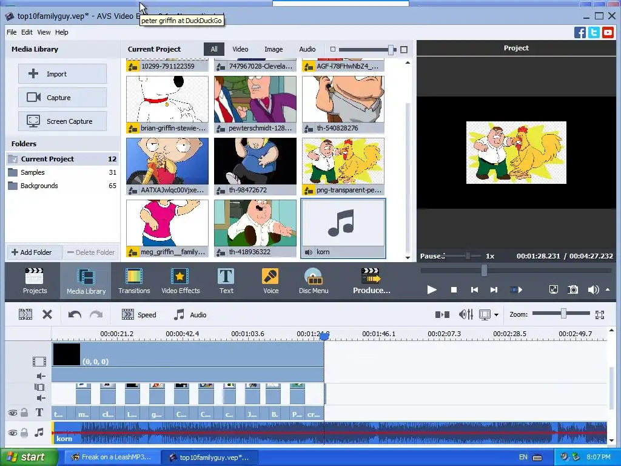
Task: Switch preview to full screen
Action: point(553,289)
